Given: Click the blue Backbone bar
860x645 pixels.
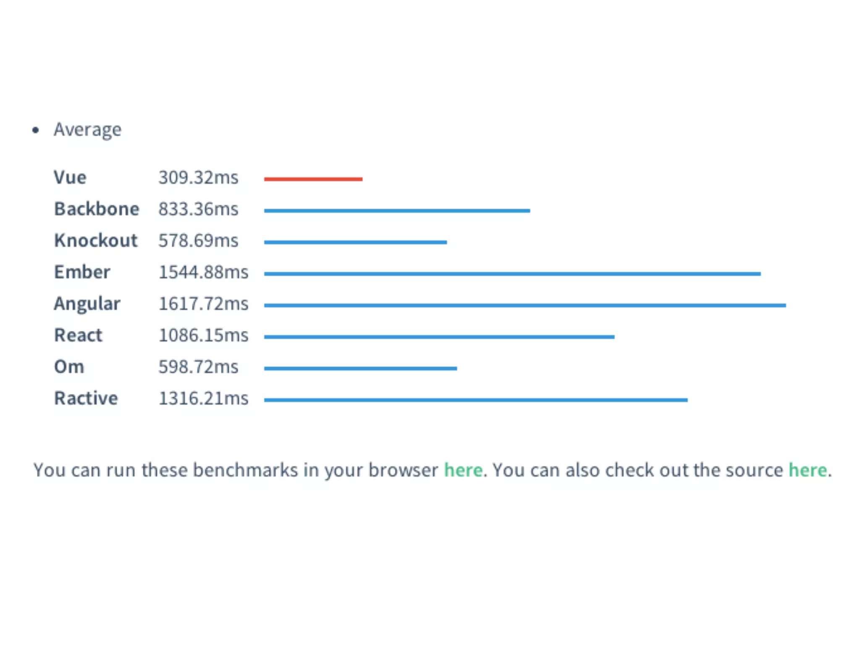Looking at the screenshot, I should 397,210.
